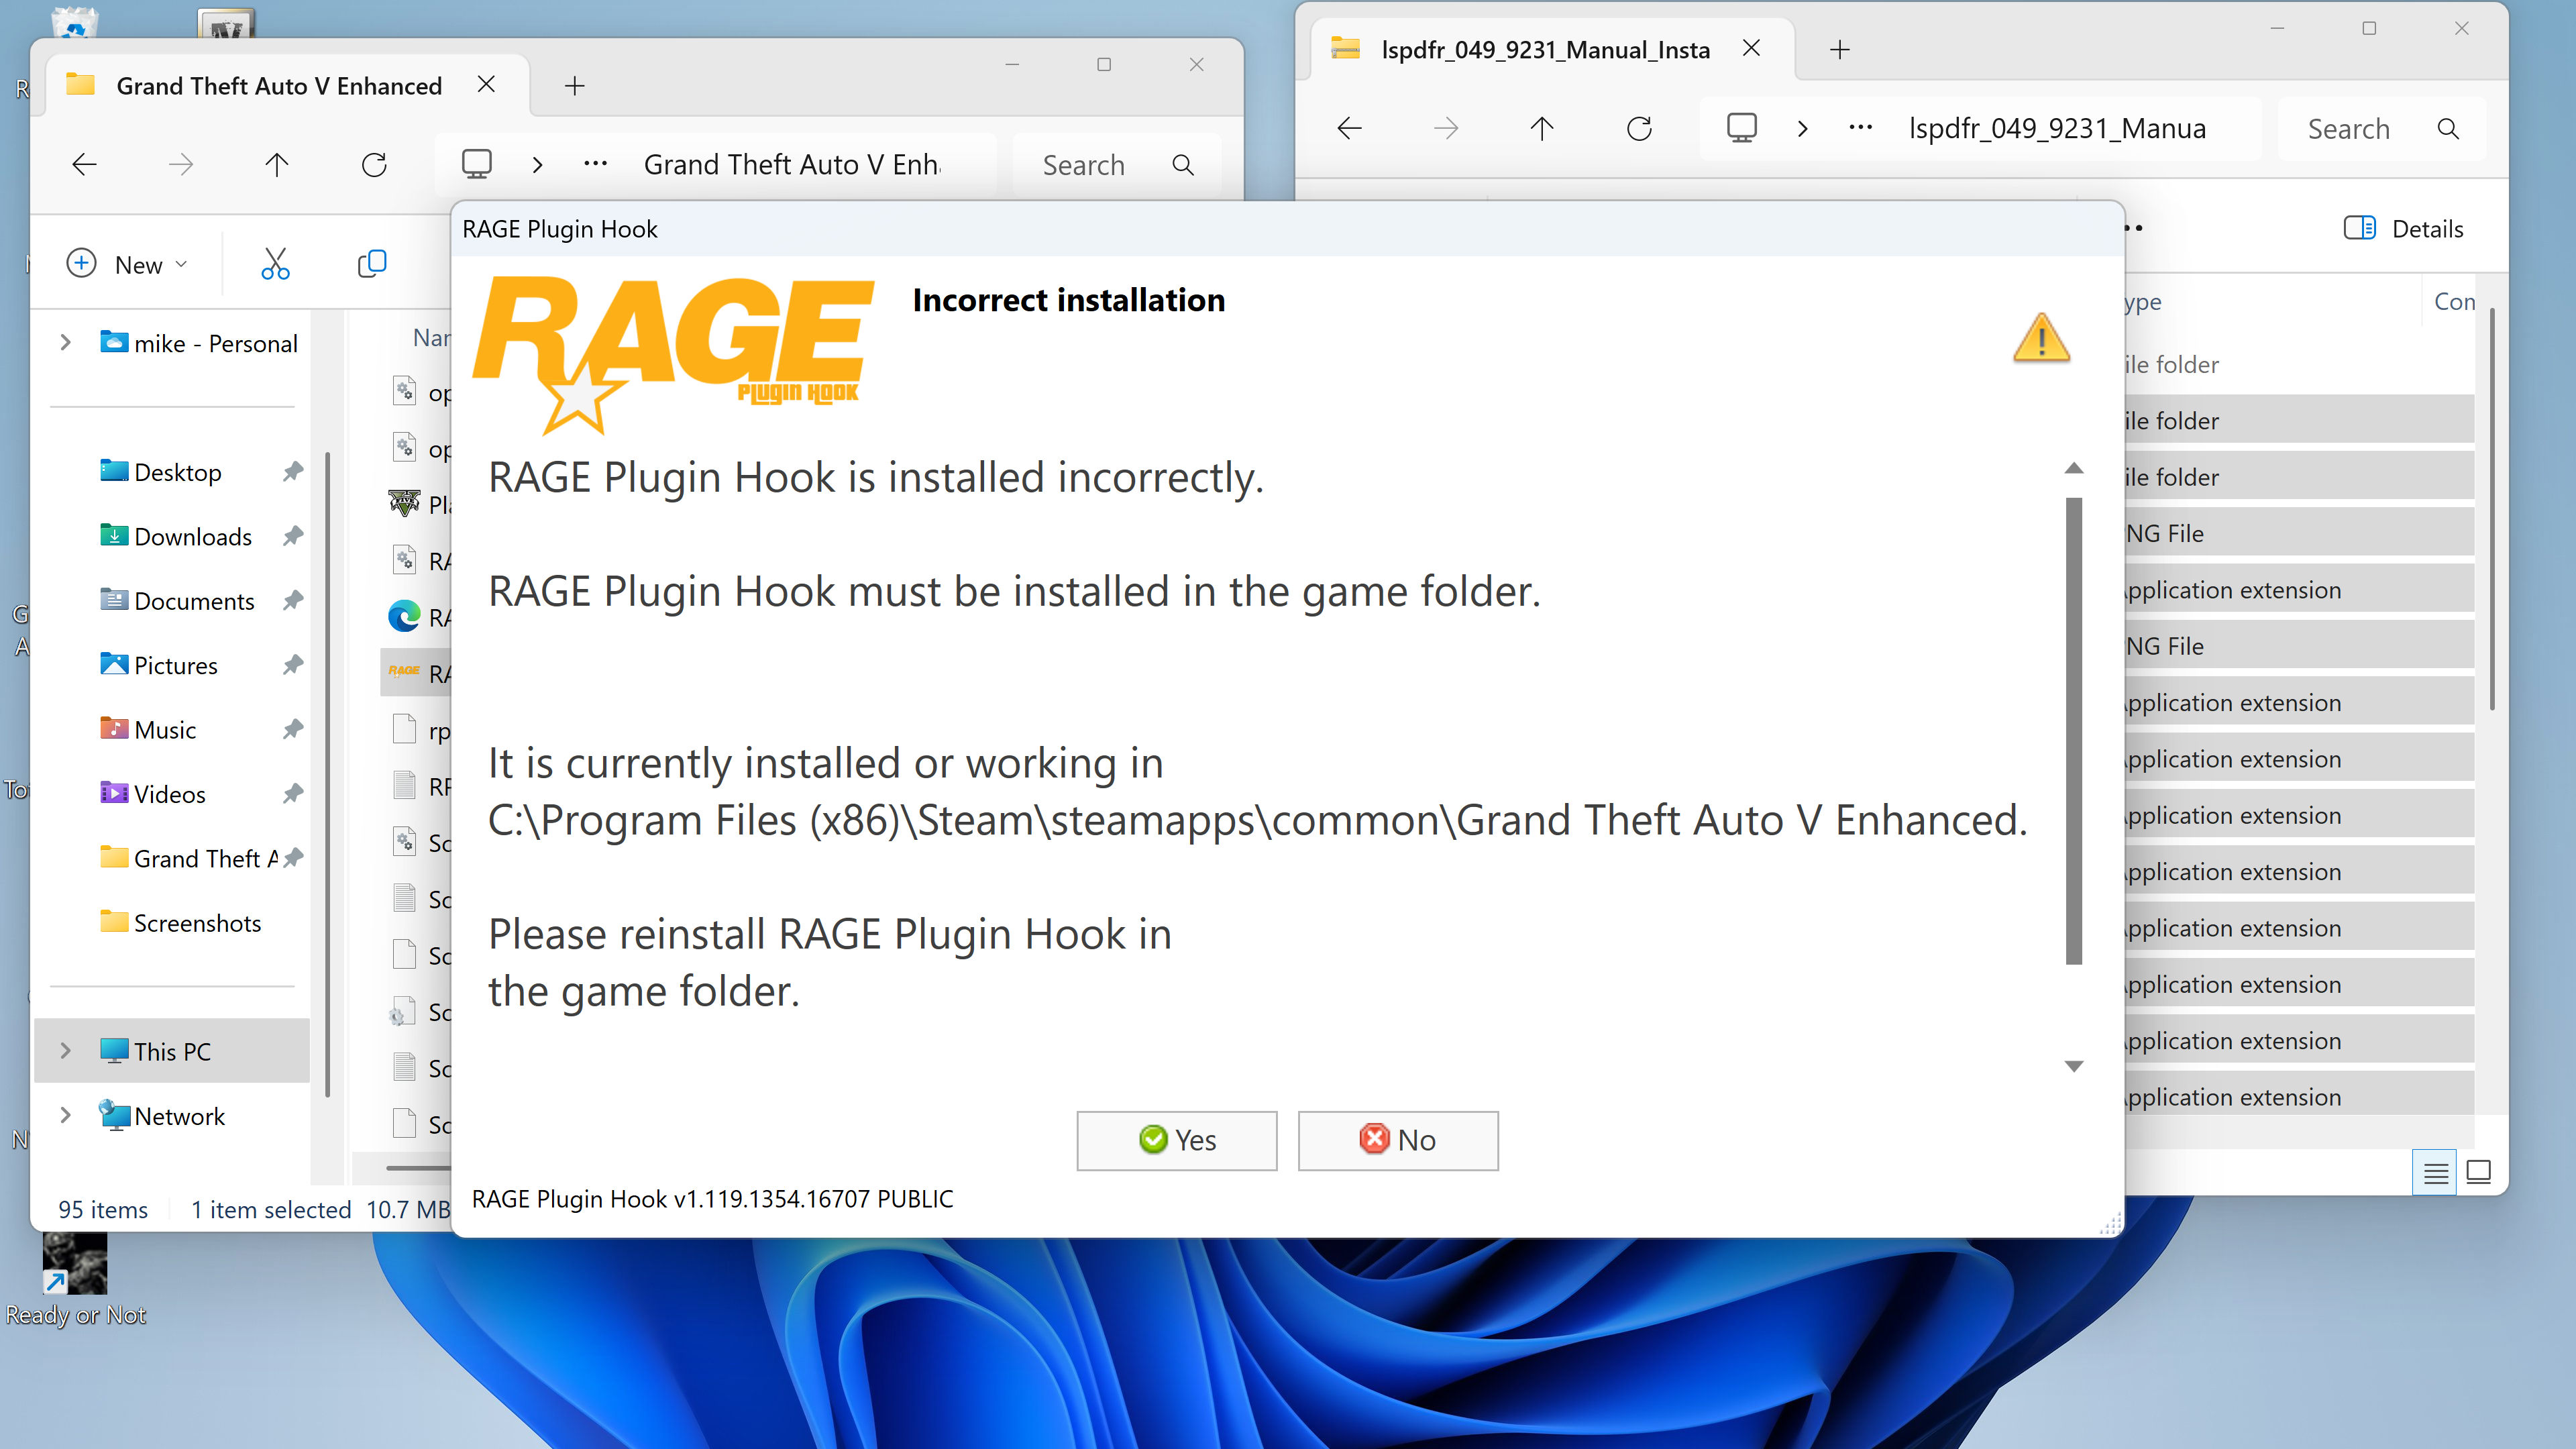The width and height of the screenshot is (2576, 1449).
Task: Expand the This PC tree node
Action: click(66, 1051)
